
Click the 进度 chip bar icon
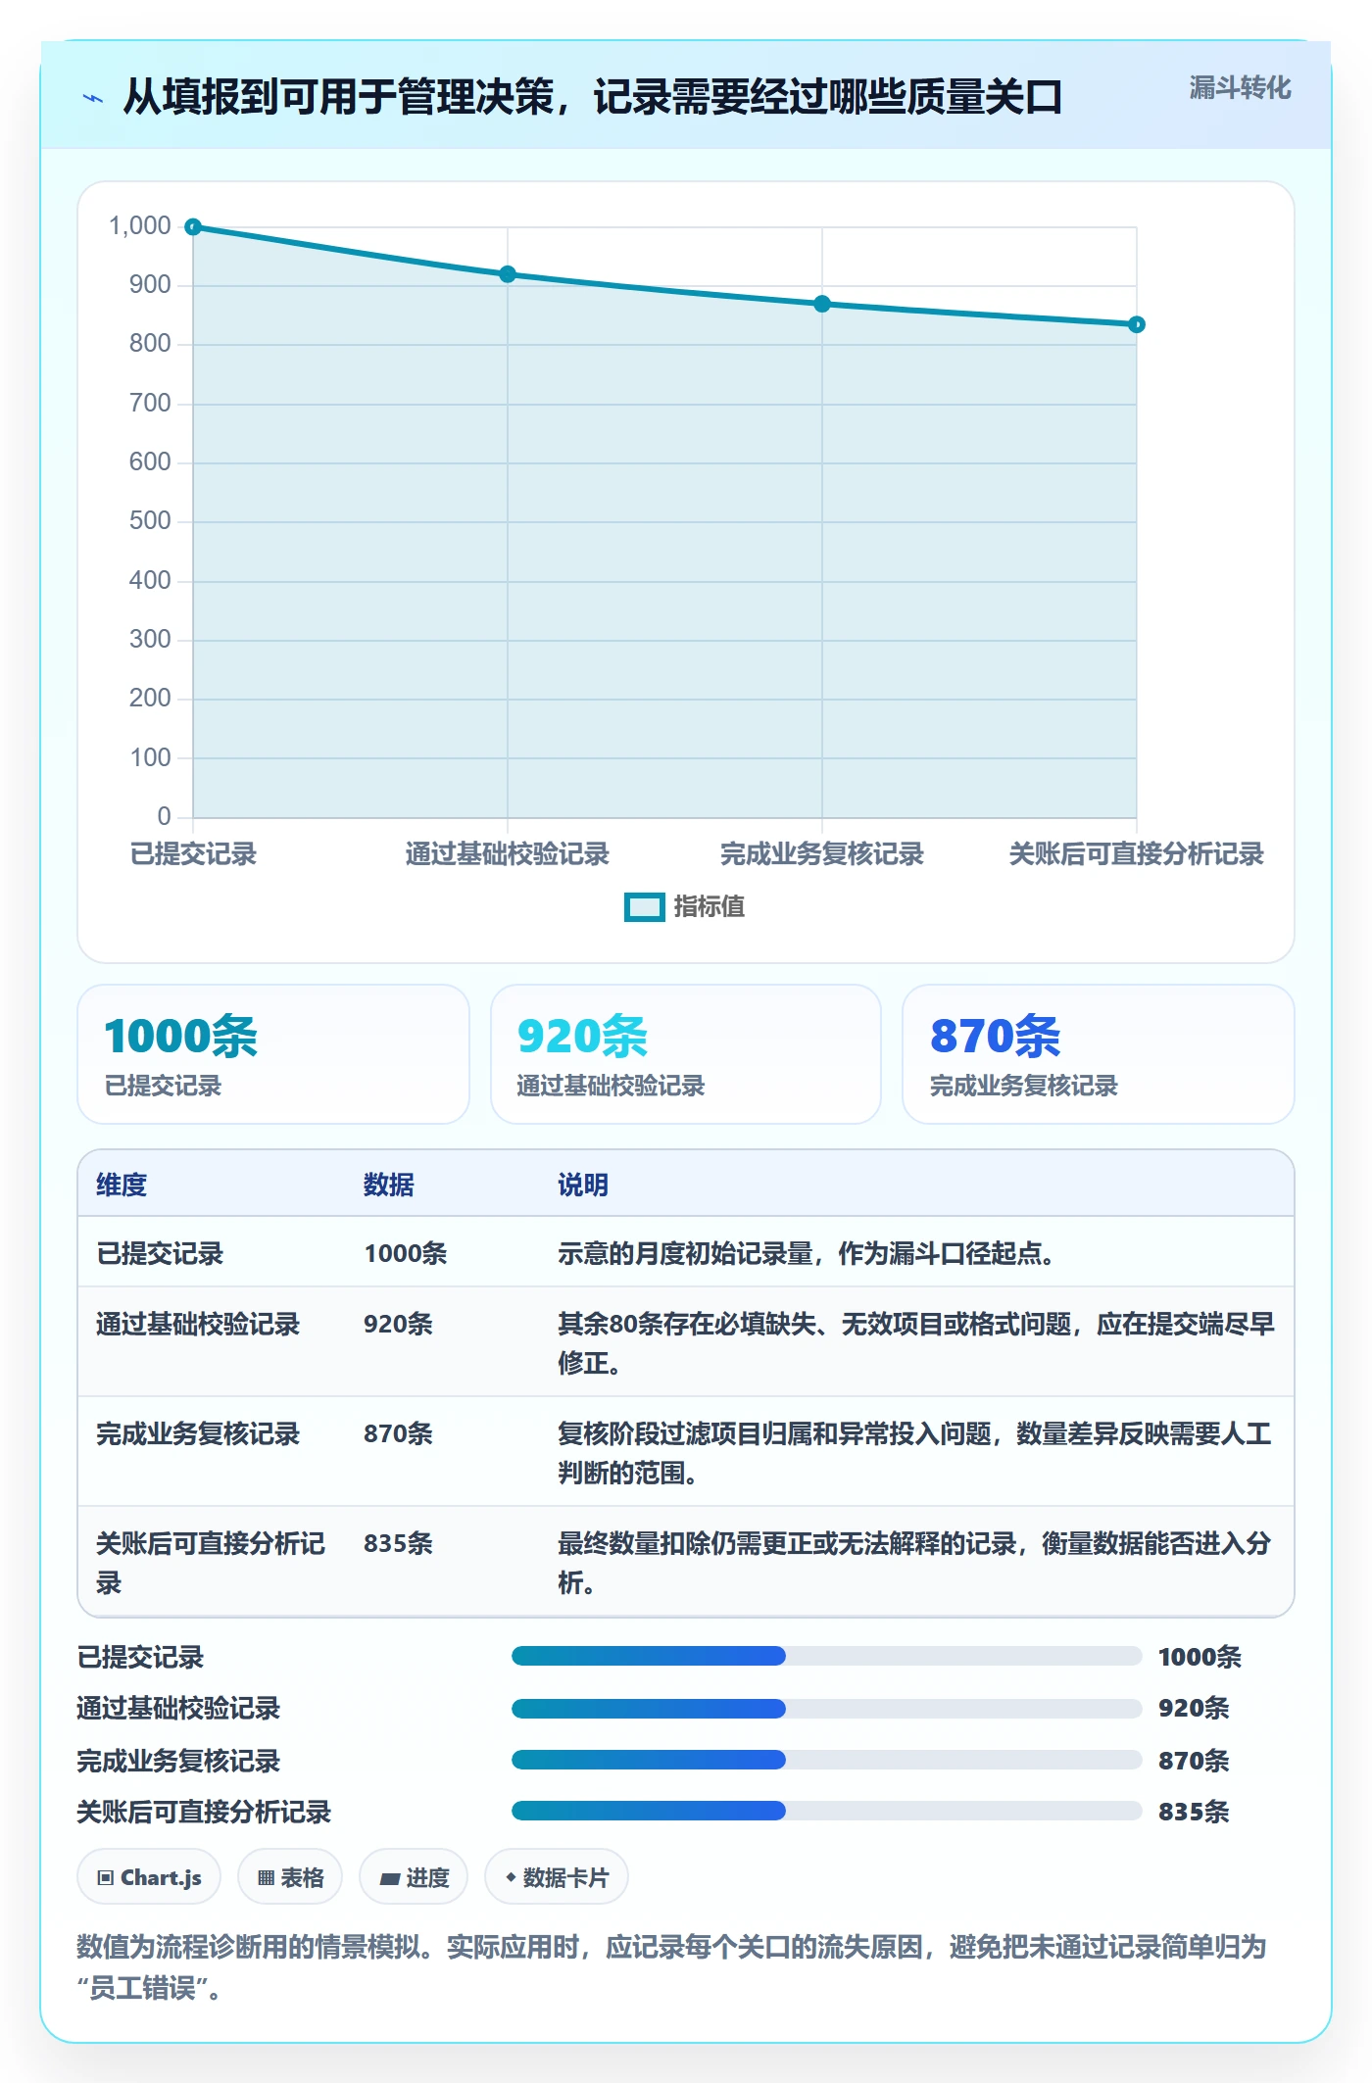tap(390, 1878)
